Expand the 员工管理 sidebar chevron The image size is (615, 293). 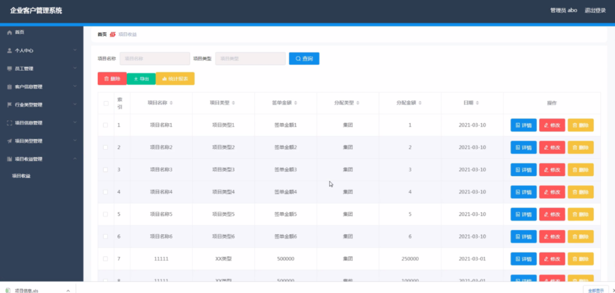tap(75, 68)
